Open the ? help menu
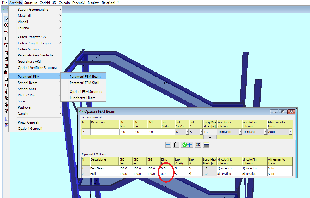 (x=118, y=3)
